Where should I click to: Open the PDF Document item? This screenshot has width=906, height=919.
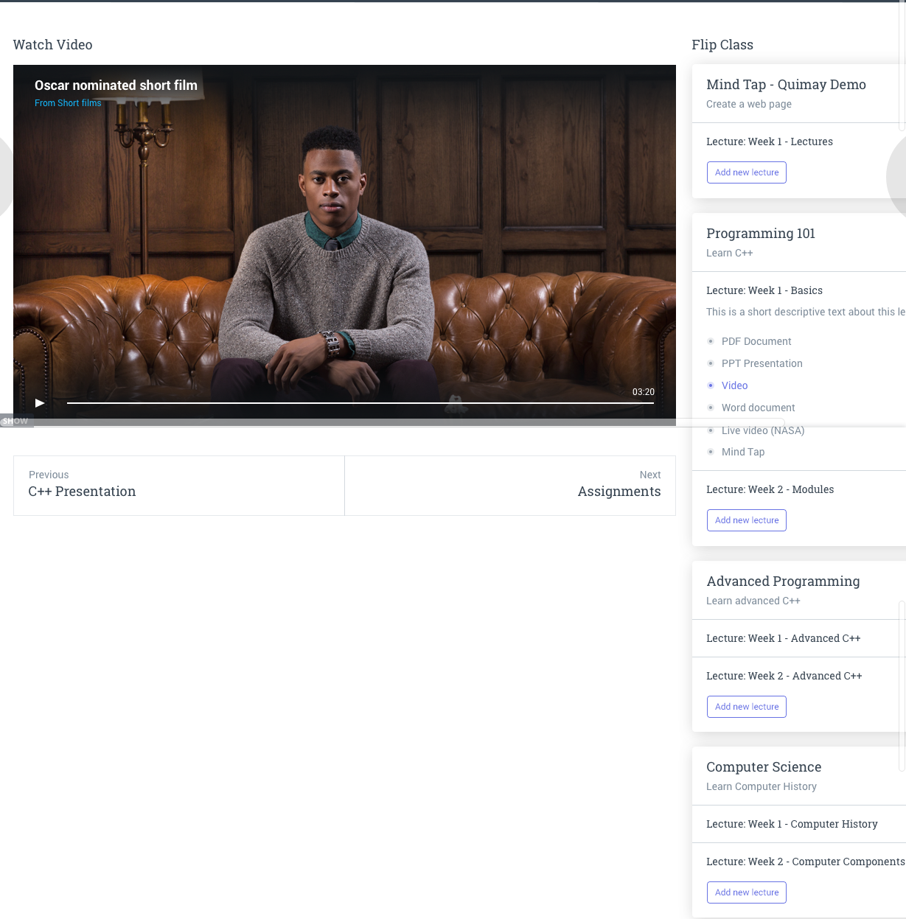(756, 341)
